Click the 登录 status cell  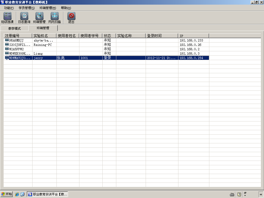(x=107, y=58)
